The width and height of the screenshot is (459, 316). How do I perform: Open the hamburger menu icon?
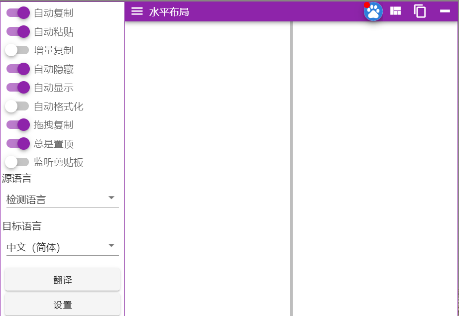coord(137,11)
